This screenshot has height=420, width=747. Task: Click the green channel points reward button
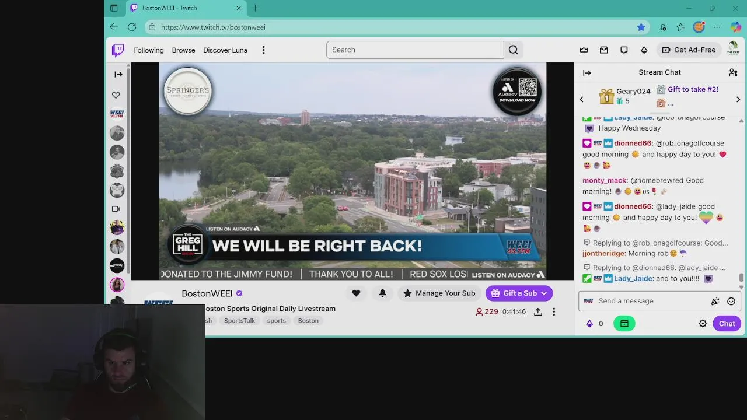click(624, 324)
